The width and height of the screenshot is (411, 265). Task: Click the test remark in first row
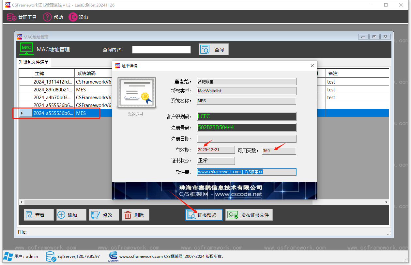331,82
